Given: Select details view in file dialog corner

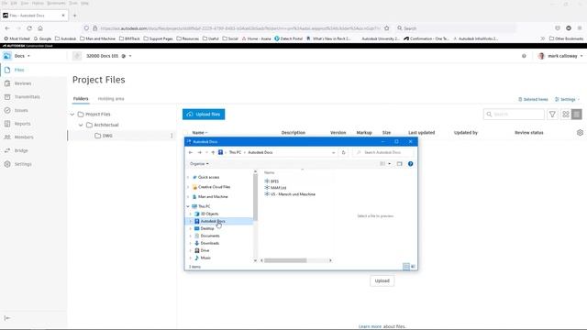Looking at the screenshot, I should [x=406, y=267].
